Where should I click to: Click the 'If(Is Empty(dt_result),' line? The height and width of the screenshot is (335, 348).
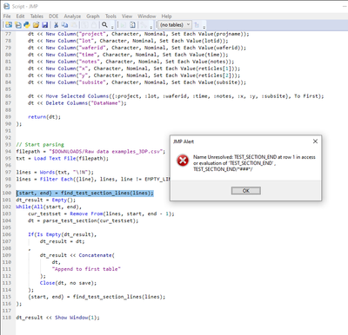click(x=63, y=234)
